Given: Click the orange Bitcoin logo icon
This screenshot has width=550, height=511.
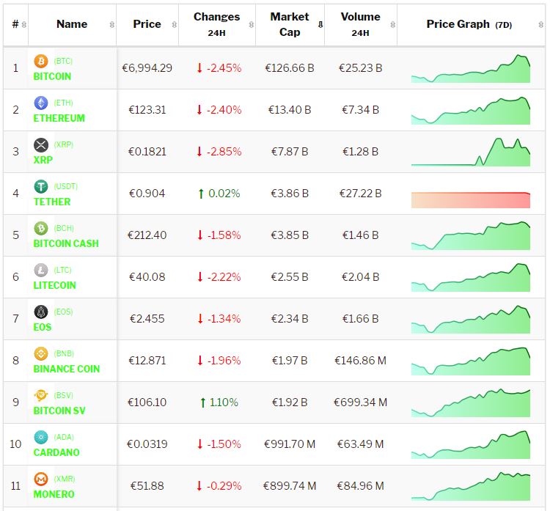Looking at the screenshot, I should [x=41, y=62].
